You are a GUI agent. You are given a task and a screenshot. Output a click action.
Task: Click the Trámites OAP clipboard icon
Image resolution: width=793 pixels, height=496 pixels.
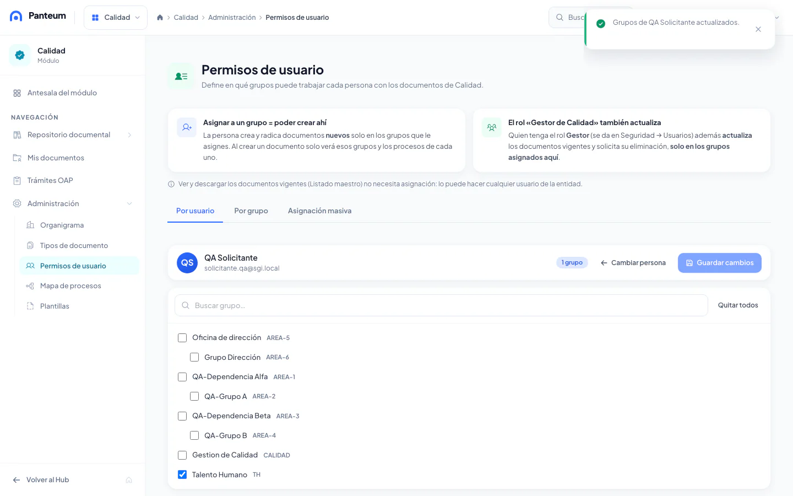pyautogui.click(x=17, y=181)
